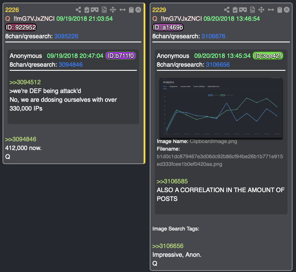Click the VR goggles icon on post 2229
296x272 pixels.
(243, 10)
